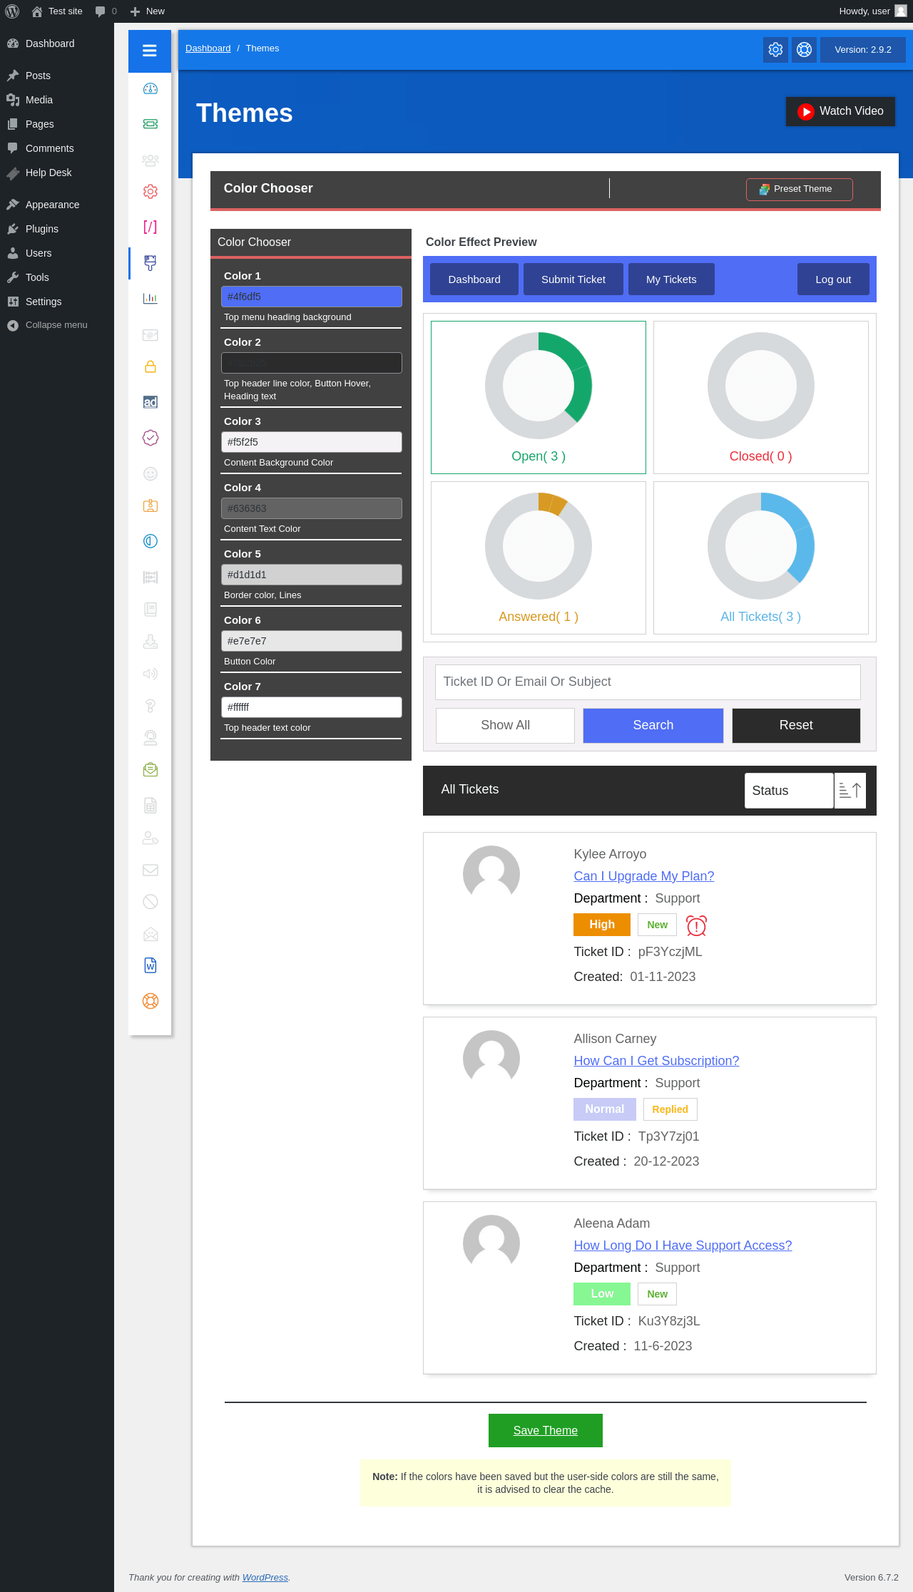Click the 'ad' icon in plugin sidebar

(151, 402)
